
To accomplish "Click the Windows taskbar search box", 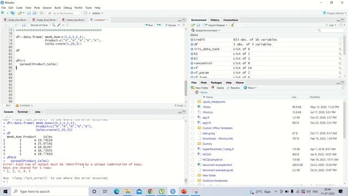I will (49, 191).
